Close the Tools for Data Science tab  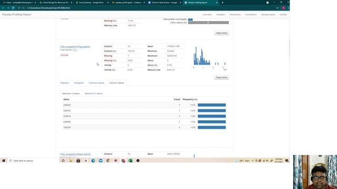coord(180,3)
